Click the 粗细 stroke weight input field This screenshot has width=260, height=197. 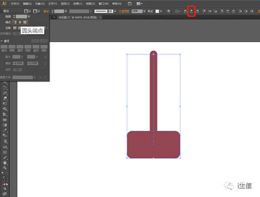[x=21, y=17]
